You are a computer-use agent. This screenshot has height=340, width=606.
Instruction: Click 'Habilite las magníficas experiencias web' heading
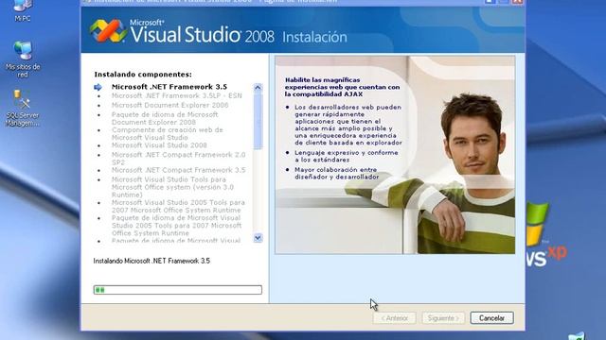coord(343,87)
